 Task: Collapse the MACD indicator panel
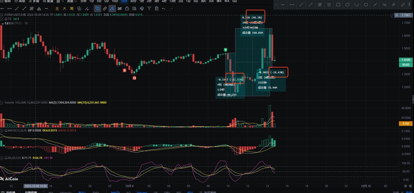(x=2, y=131)
